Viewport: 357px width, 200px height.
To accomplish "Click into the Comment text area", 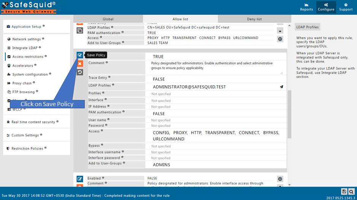I will click(x=216, y=67).
